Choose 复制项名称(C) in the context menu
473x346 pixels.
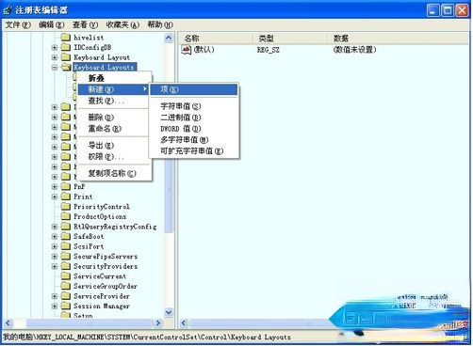115,173
